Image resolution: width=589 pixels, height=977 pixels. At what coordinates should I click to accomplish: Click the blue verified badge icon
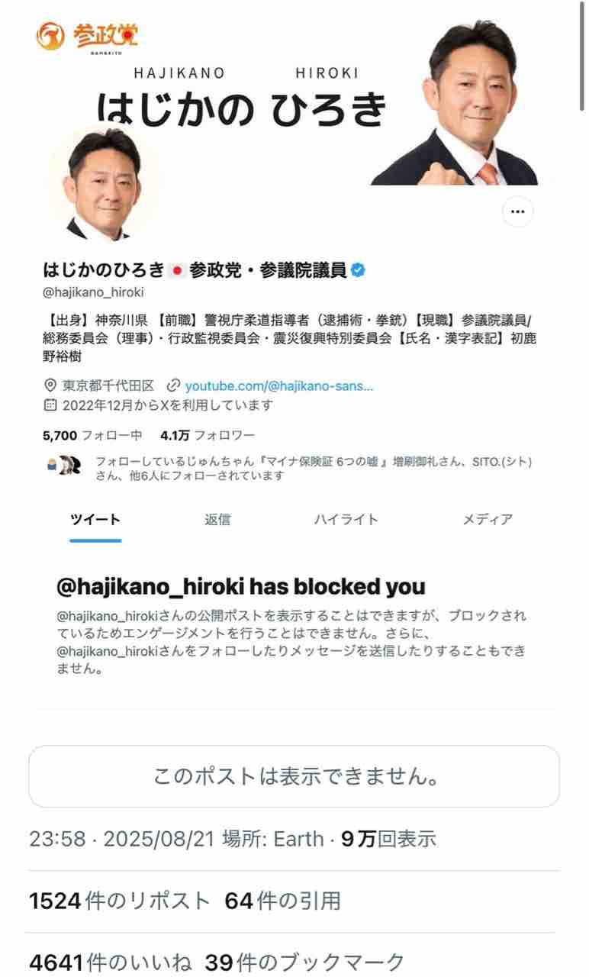[x=358, y=269]
